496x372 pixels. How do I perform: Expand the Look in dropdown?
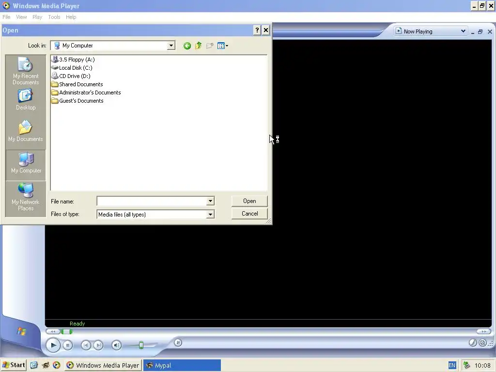171,46
